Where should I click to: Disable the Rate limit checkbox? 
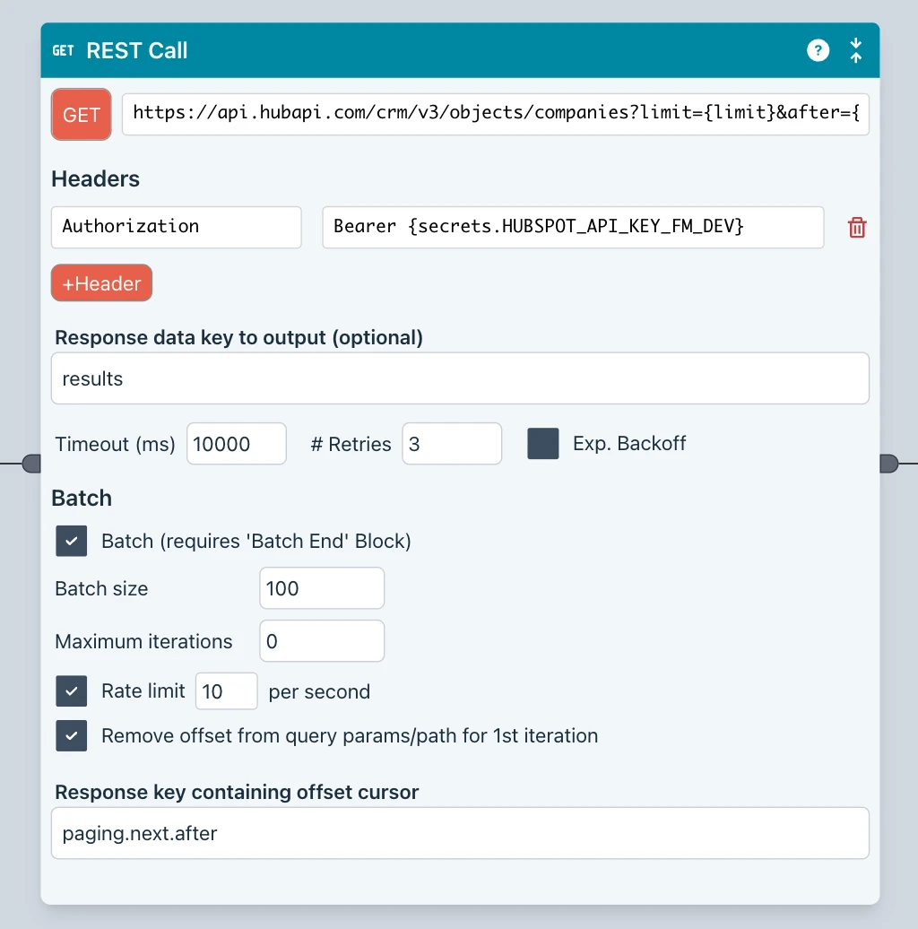coord(72,691)
